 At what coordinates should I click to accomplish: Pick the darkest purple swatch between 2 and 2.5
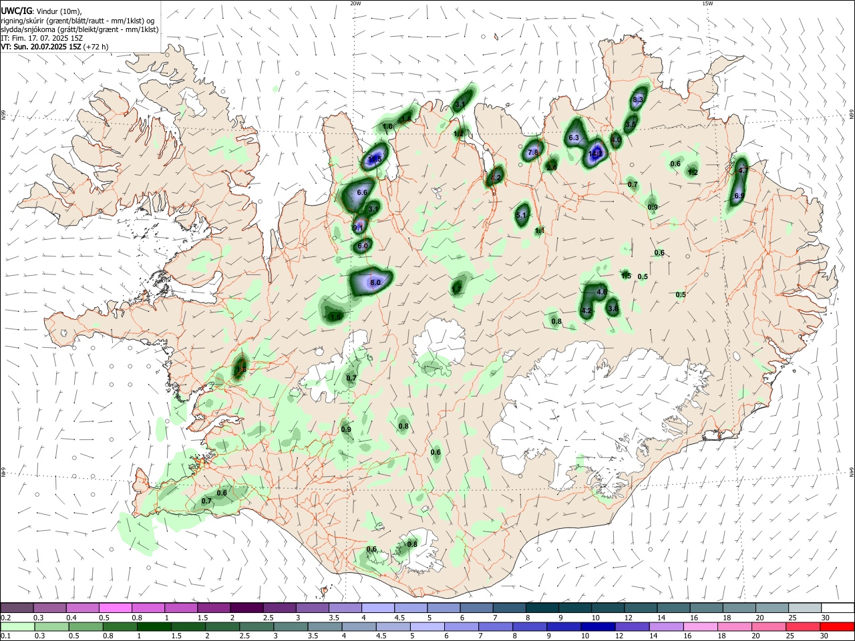tap(246, 608)
